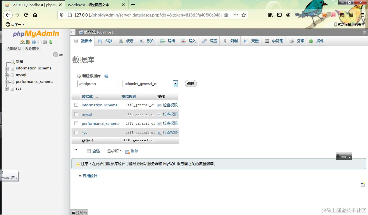Open 检查权限 link for mysql database
Screen dimensions: 368x215
(170, 114)
